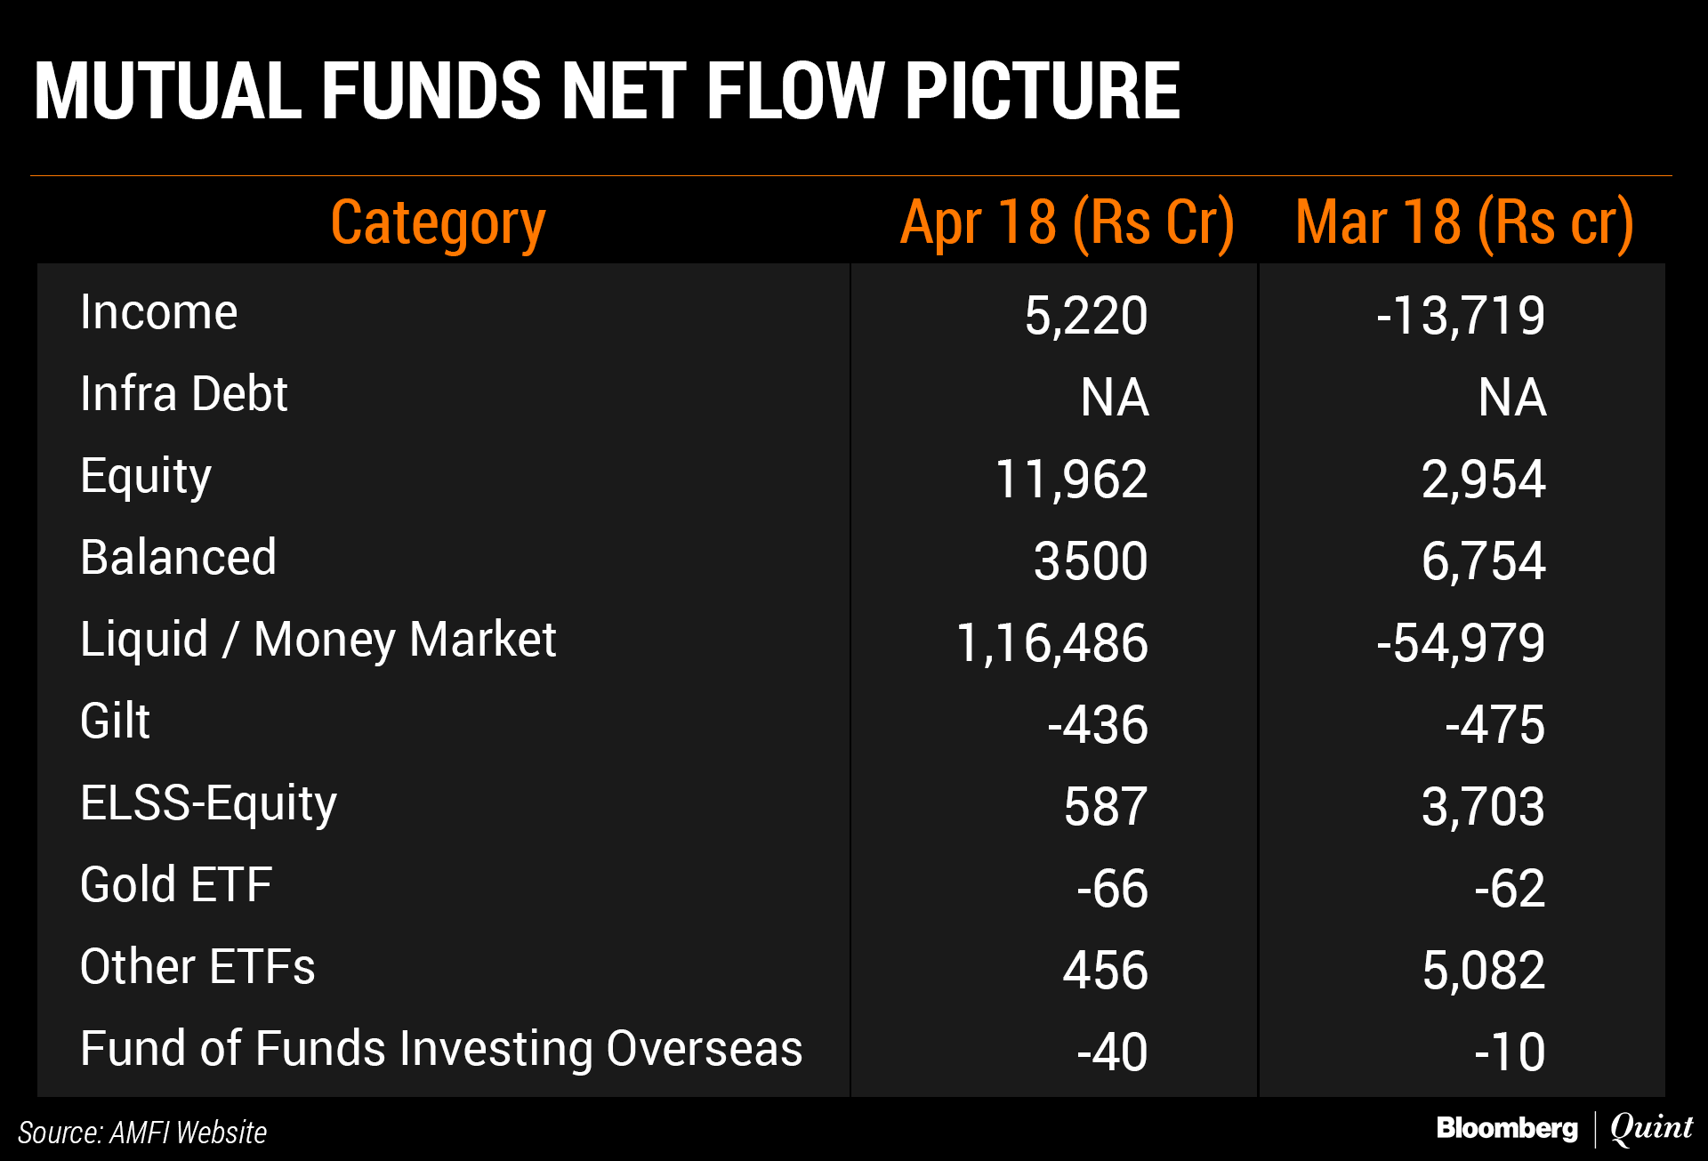Click the Gold ETF row label

[176, 885]
